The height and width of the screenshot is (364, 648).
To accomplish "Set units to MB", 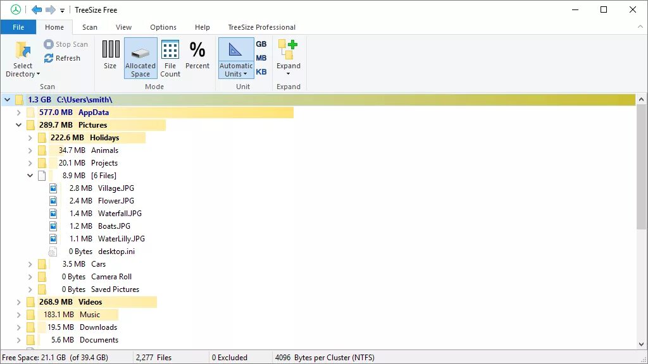I will click(261, 58).
